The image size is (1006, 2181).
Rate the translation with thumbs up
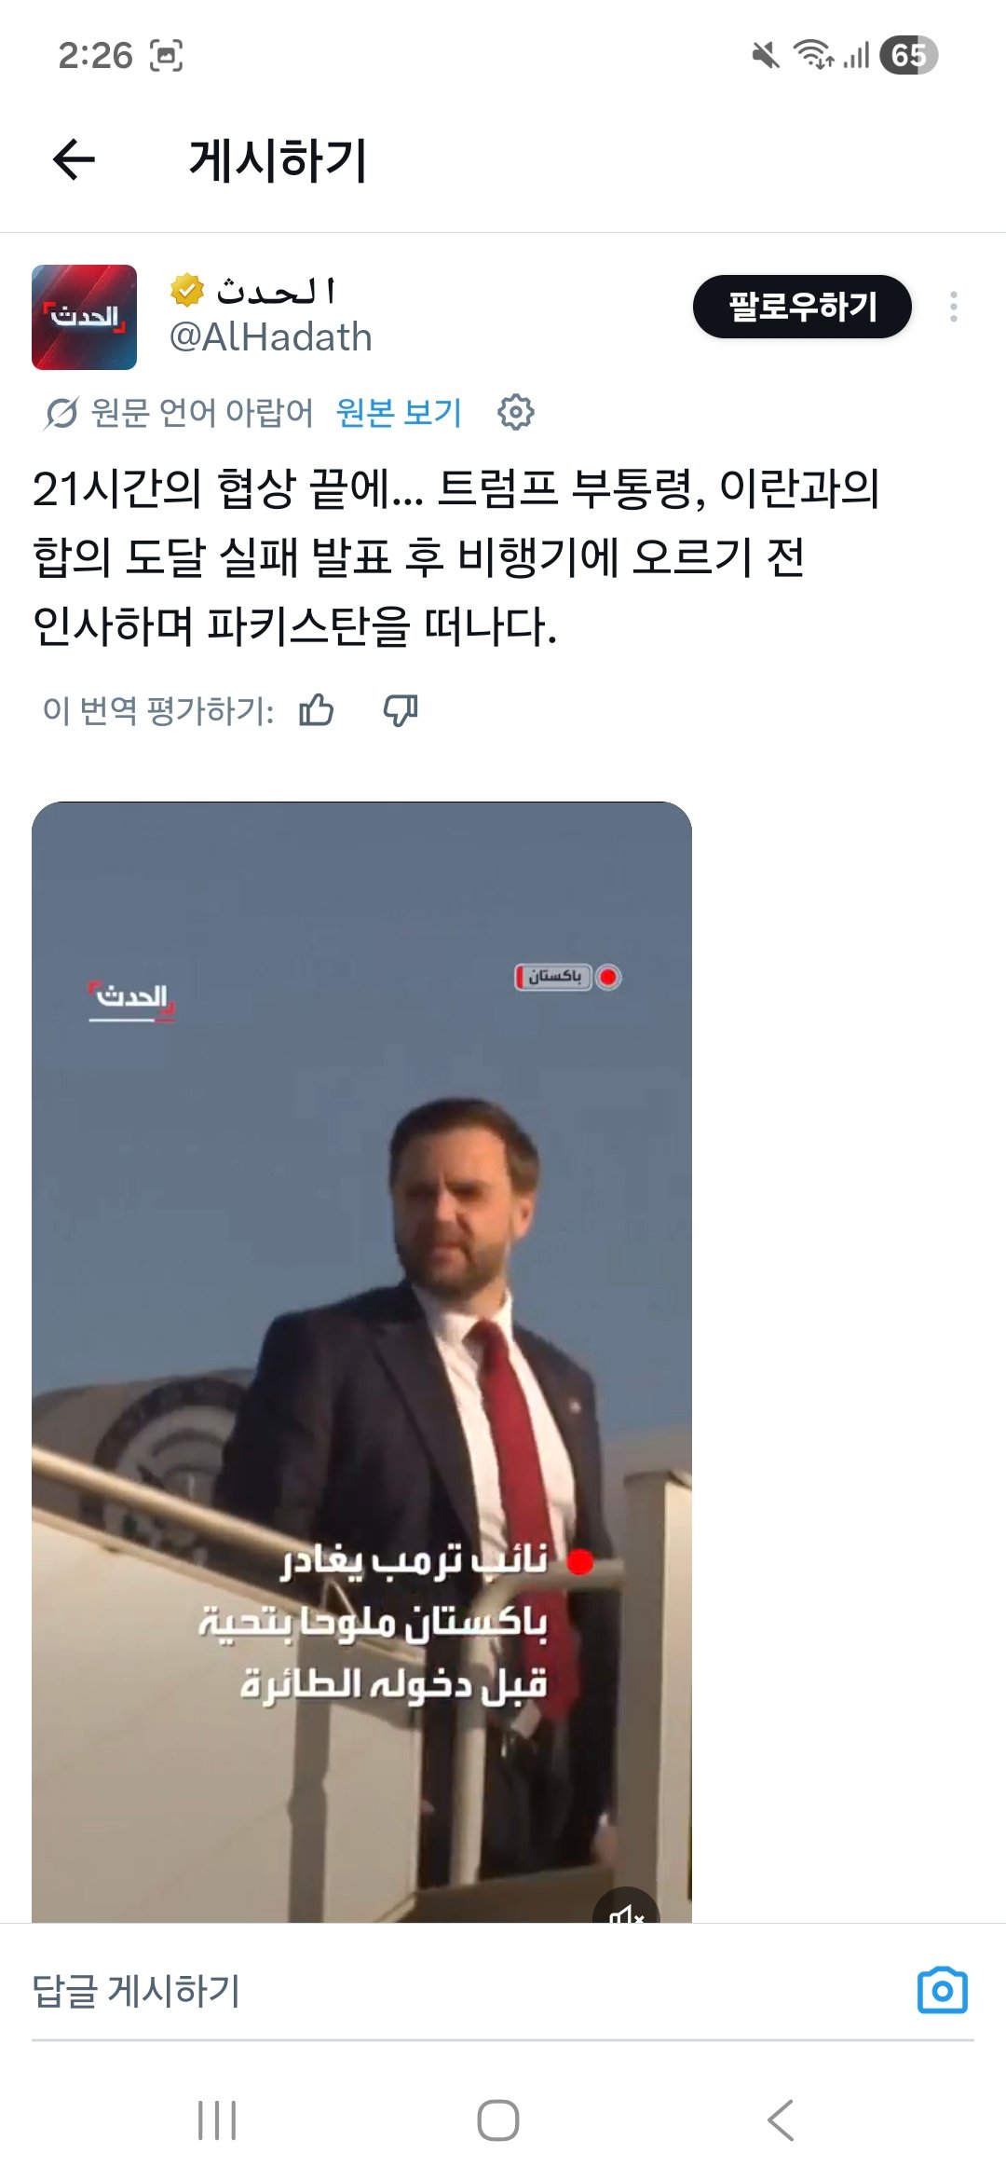(x=317, y=710)
